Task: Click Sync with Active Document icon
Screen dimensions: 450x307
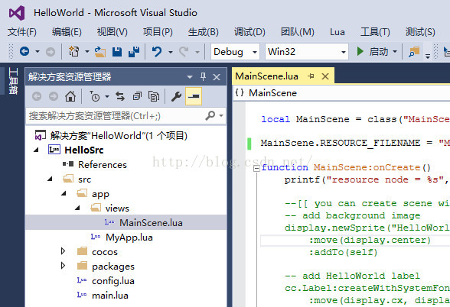Action: [120, 96]
